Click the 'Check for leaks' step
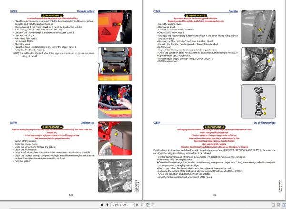Screen dimensions: 286x209 coord(22,44)
